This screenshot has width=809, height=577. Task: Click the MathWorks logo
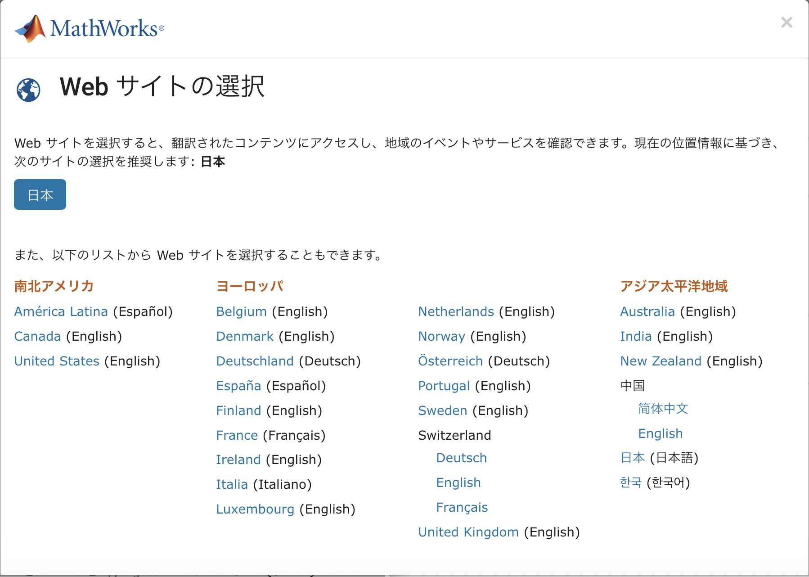(x=90, y=28)
